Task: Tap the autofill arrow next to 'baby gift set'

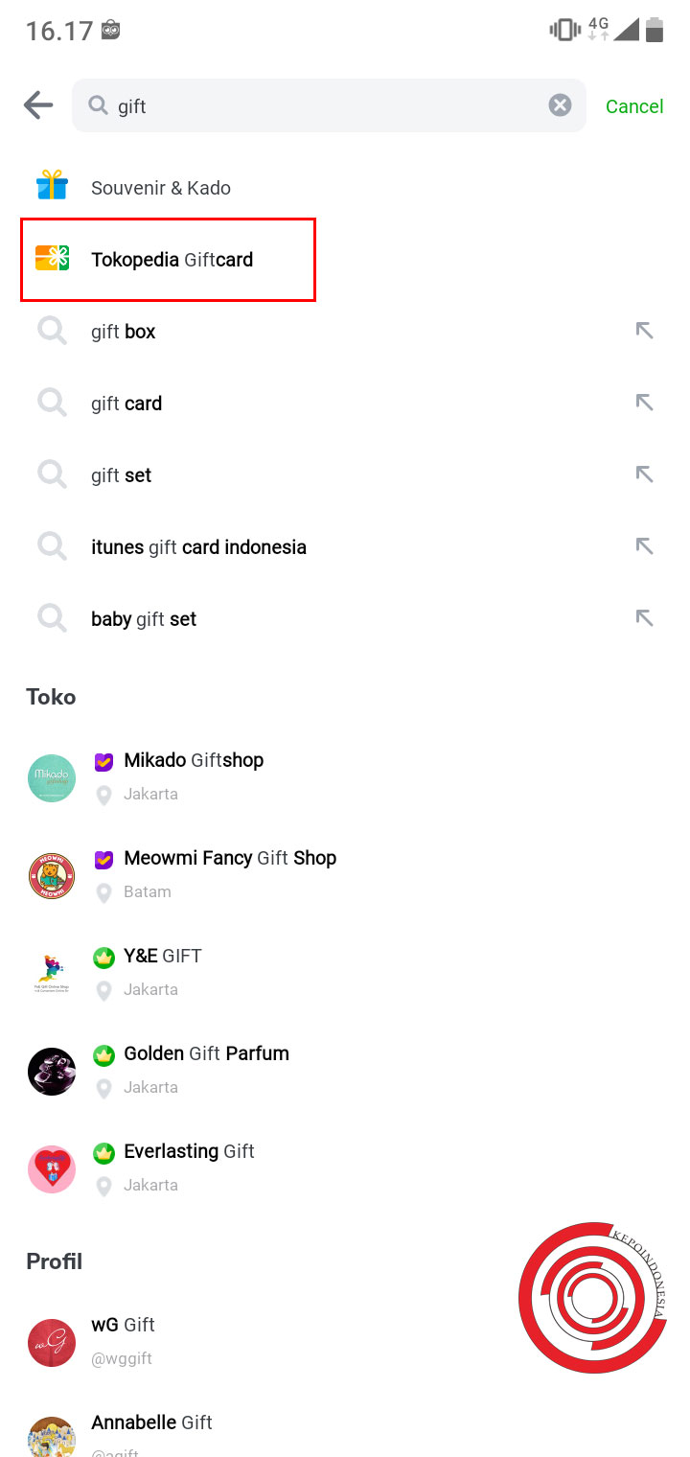Action: (x=644, y=618)
